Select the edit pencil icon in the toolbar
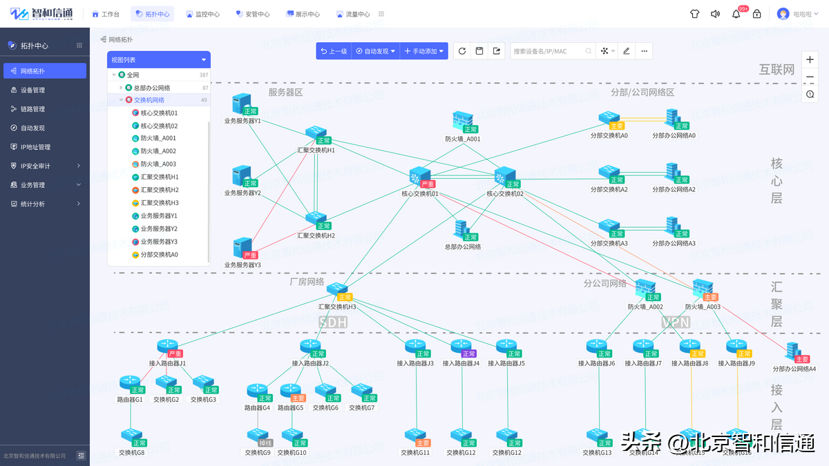The width and height of the screenshot is (829, 466). 627,50
